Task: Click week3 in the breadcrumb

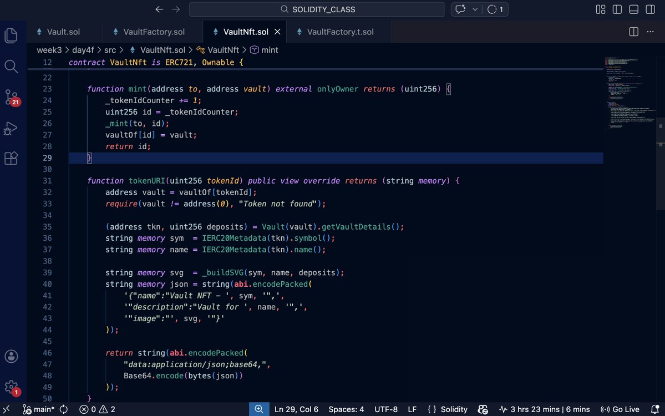Action: 49,50
